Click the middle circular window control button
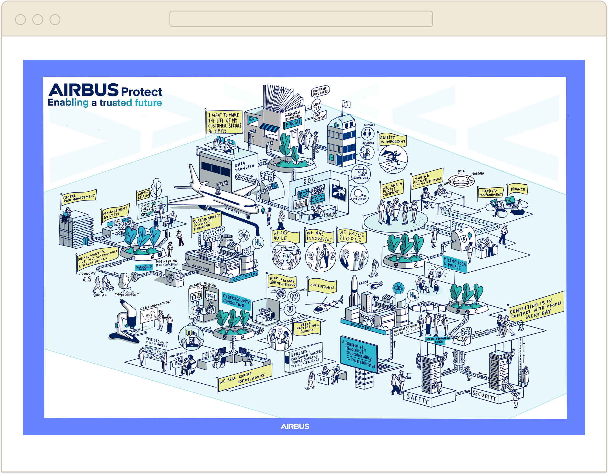This screenshot has width=608, height=474. 38,19
